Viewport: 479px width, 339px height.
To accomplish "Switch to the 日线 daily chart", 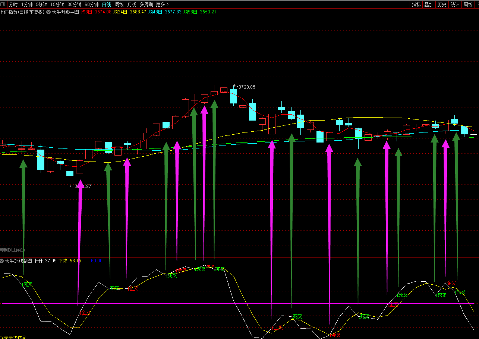I will click(x=107, y=4).
